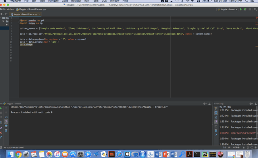Click the collapse project panel icon
The height and width of the screenshot is (158, 258).
pos(6,14)
